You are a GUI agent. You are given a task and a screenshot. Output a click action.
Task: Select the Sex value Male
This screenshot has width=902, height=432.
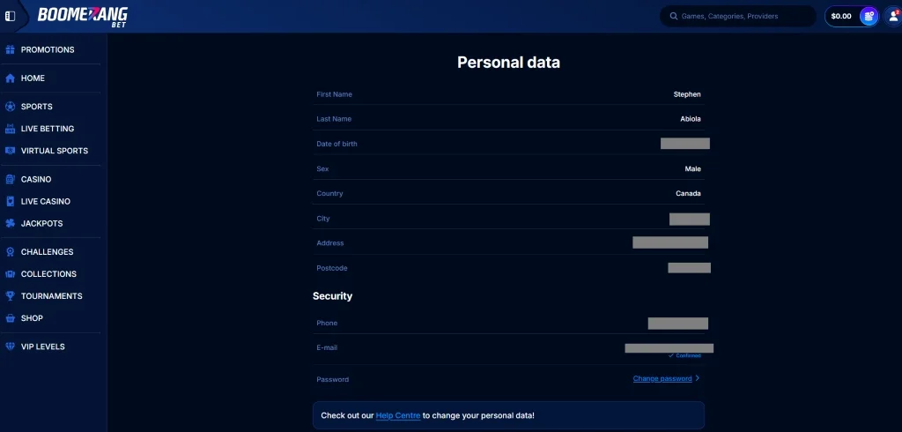coord(692,168)
